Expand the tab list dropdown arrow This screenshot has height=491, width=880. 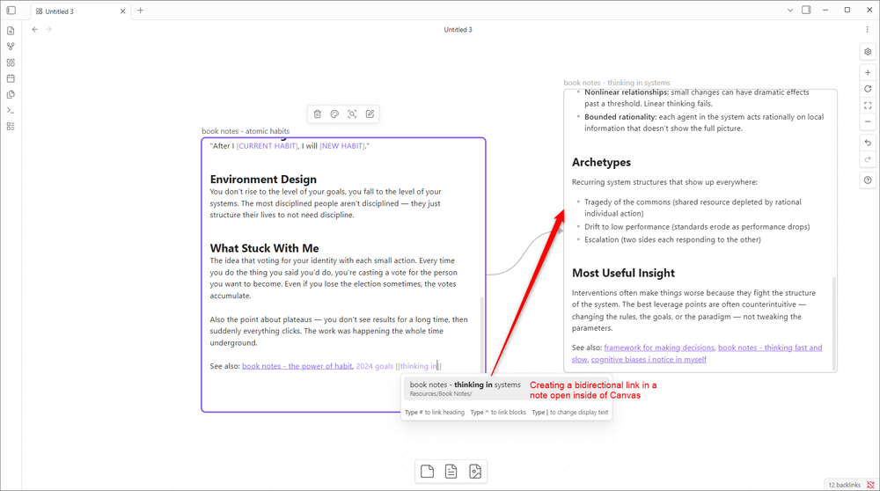[x=789, y=10]
